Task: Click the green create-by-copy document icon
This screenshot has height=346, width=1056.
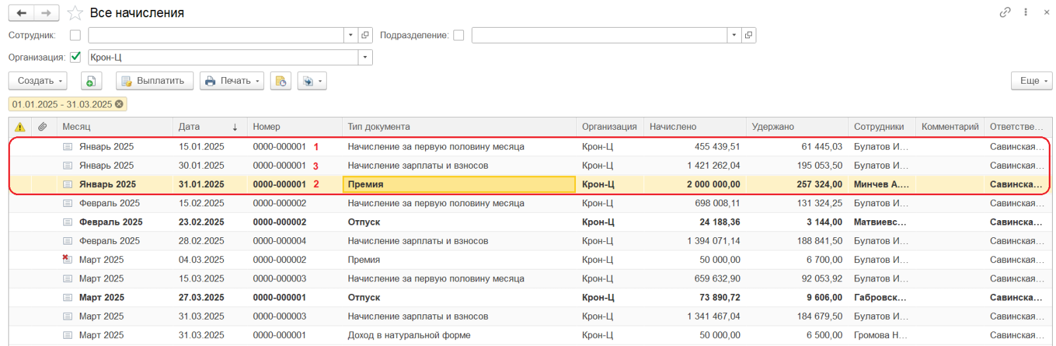Action: click(91, 81)
